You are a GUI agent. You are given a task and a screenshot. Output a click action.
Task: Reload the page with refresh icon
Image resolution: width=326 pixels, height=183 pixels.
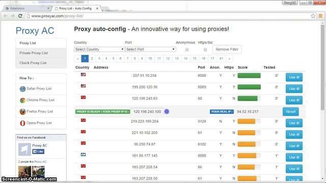[20, 16]
